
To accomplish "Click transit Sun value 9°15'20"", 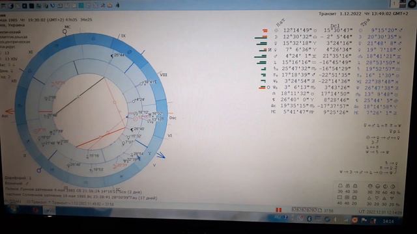I will pyautogui.click(x=384, y=31).
